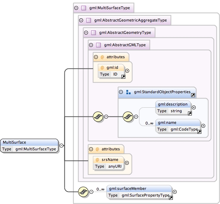Select the gml:surfaceMember element node
This screenshot has height=204, width=220.
[x=139, y=192]
